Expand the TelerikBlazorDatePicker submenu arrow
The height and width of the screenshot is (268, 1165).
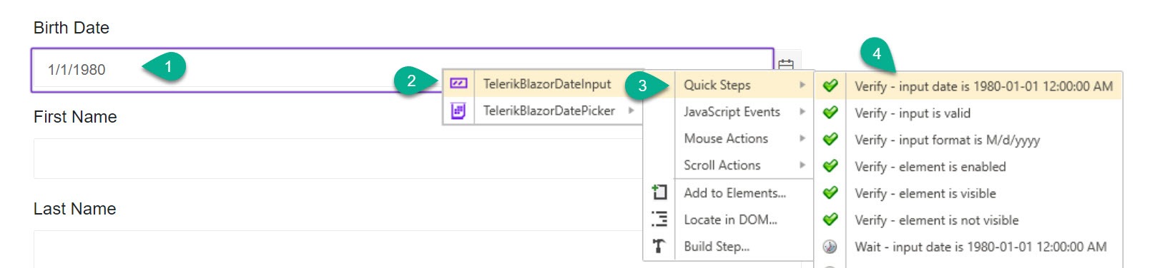pyautogui.click(x=631, y=110)
